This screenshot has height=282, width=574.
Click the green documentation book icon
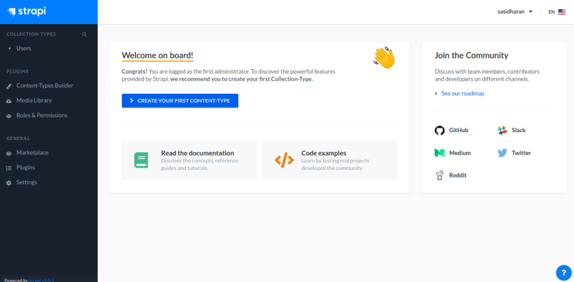coord(142,160)
